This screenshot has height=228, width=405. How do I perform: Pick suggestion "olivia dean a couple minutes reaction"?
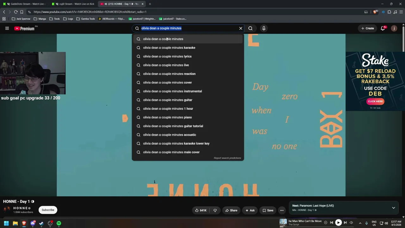[x=188, y=74]
